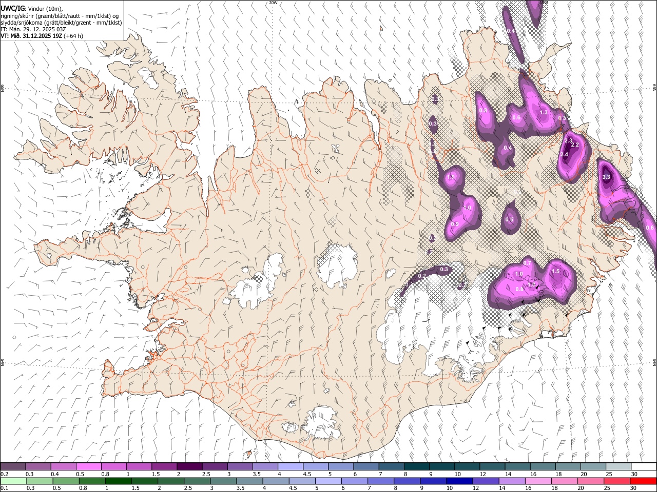Viewport: 657px width, 492px height.
Task: Select darkest purple top-row swatch starting at 2
Action: pos(189,466)
